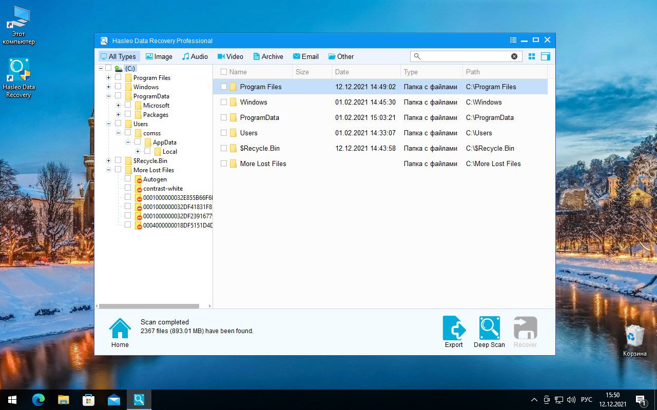The width and height of the screenshot is (657, 410).
Task: Open Hasleo Data Recovery desktop shortcut
Action: (18, 78)
